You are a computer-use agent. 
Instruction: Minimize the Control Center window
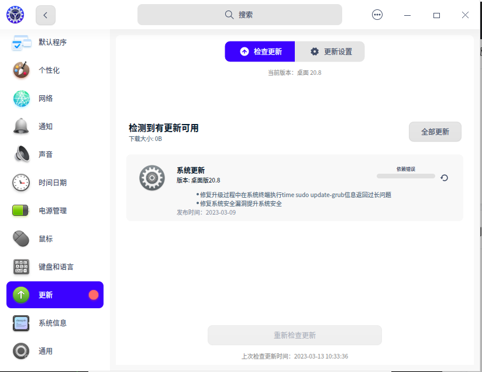(x=407, y=15)
